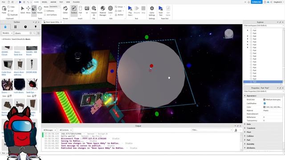Click Duplicate in the Clipboard group
Screen dimensions: 285x160
pyautogui.click(x=13, y=15)
